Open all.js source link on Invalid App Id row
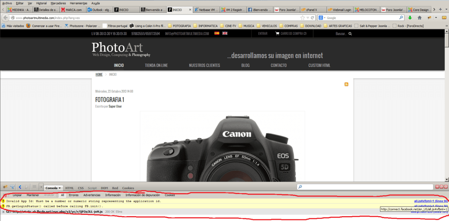The height and width of the screenshot is (221, 449). [x=431, y=201]
